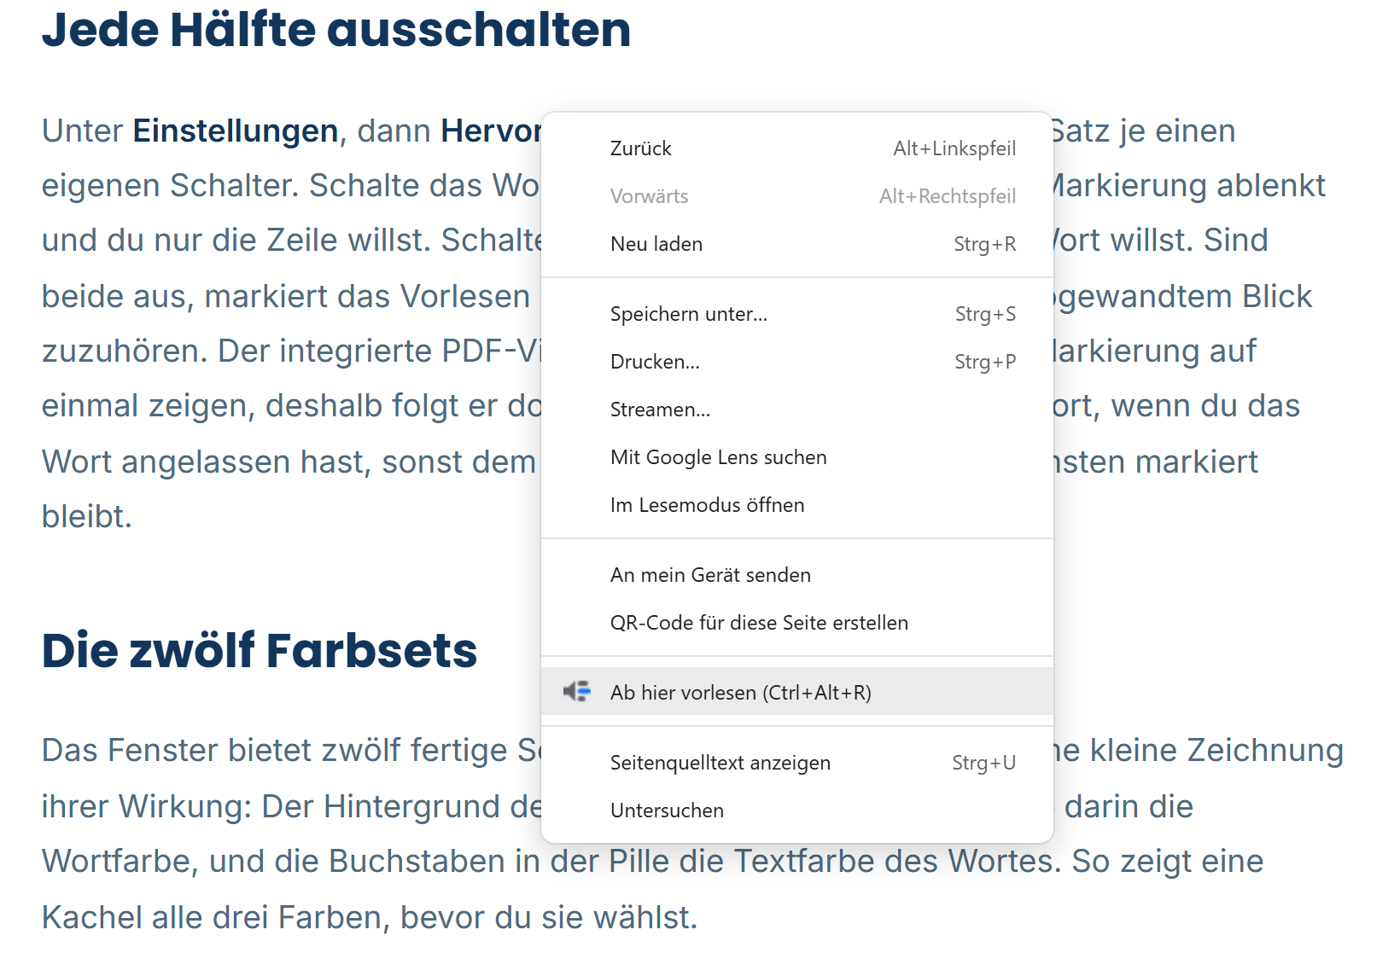1400x976 pixels.
Task: Select Neu laden from the context menu
Action: click(x=797, y=244)
